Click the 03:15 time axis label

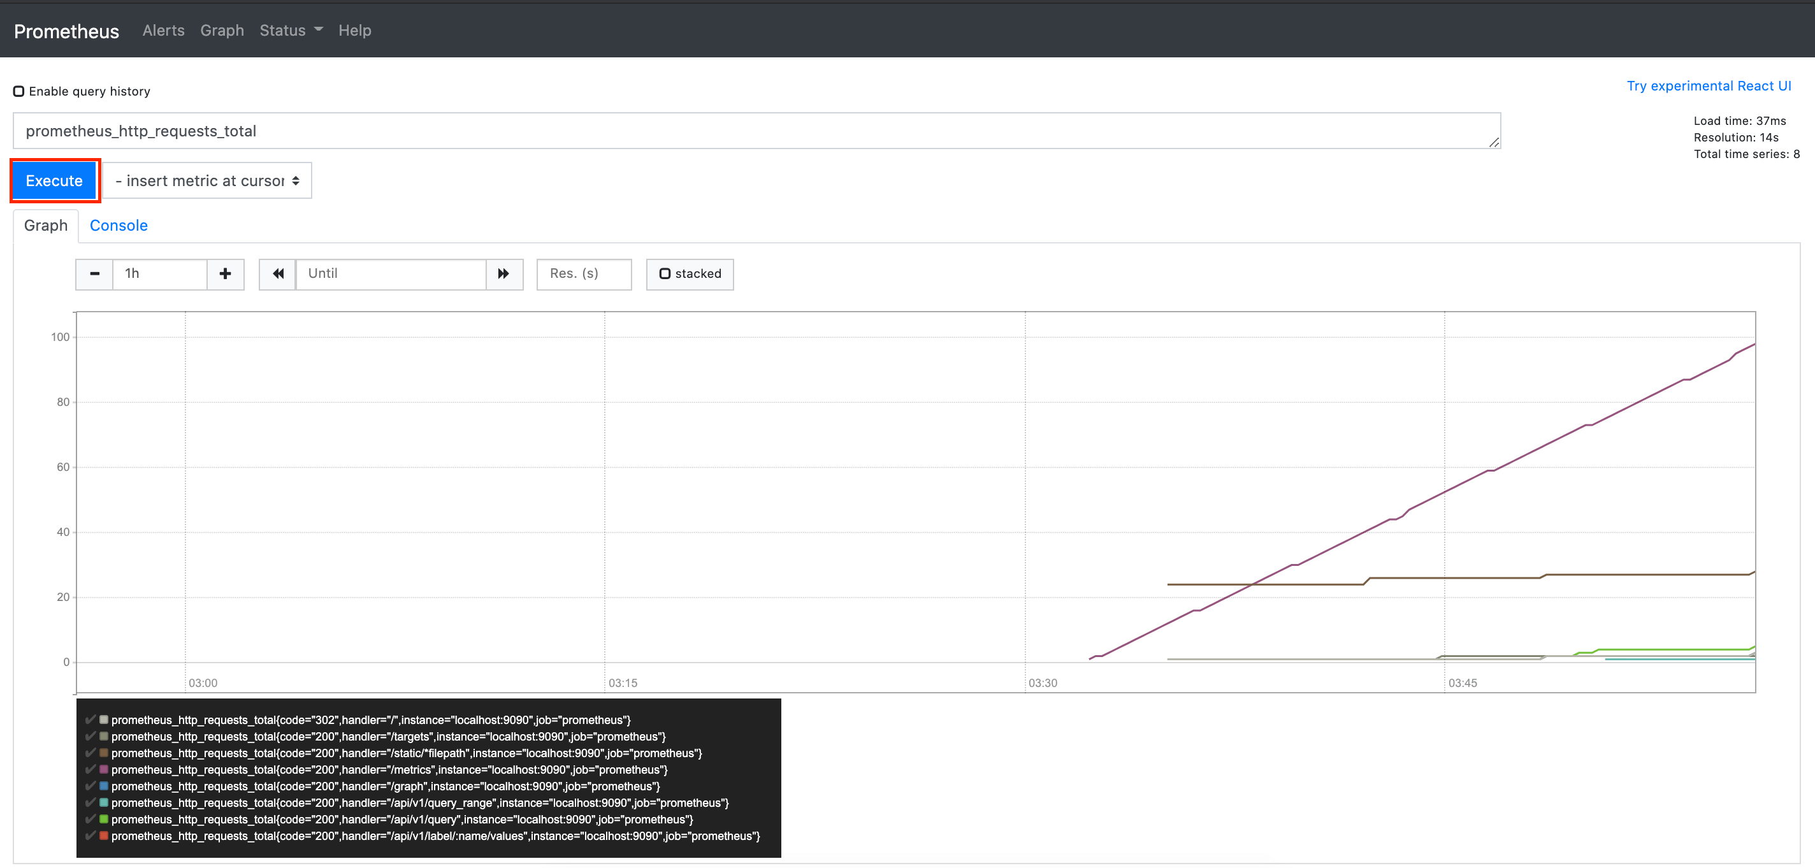623,683
